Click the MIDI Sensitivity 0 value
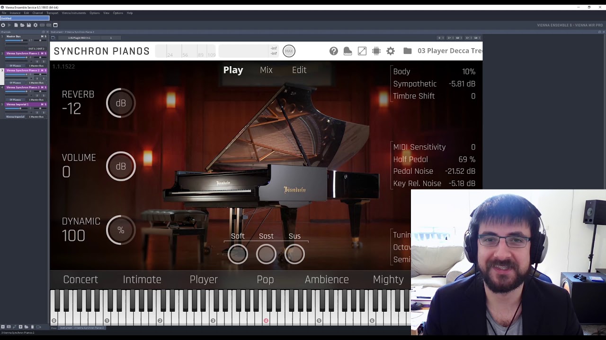Viewport: 606px width, 340px height. pyautogui.click(x=473, y=147)
